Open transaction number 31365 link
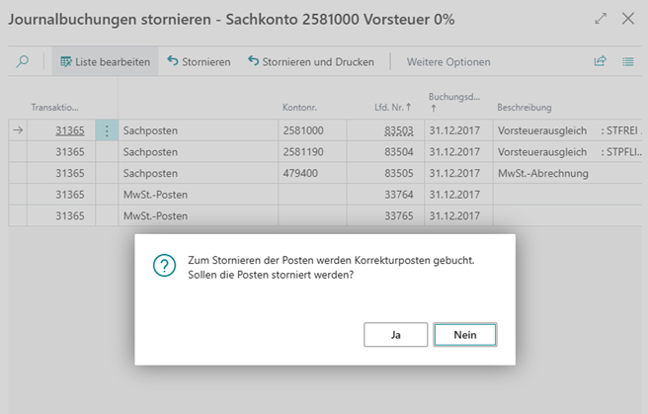This screenshot has height=414, width=648. point(69,130)
